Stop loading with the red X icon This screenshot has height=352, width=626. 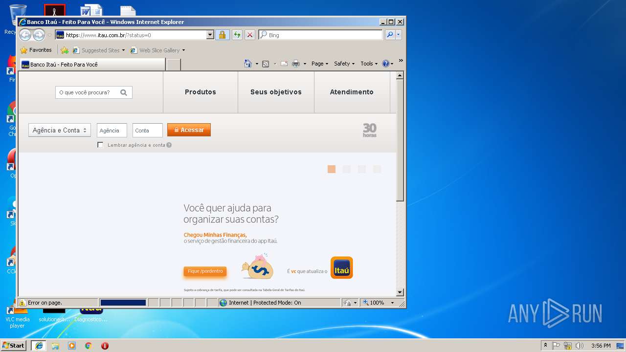coord(250,35)
